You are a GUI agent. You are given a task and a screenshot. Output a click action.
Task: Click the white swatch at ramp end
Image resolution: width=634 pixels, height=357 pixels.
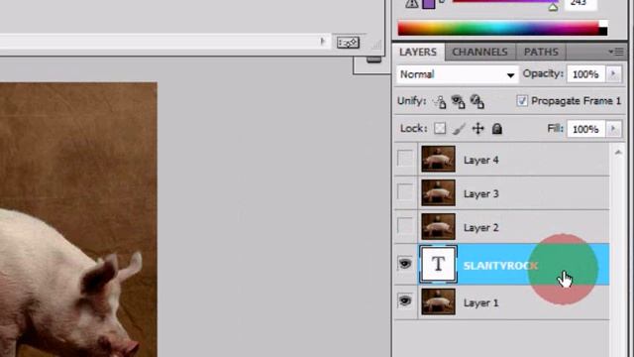[x=603, y=24]
